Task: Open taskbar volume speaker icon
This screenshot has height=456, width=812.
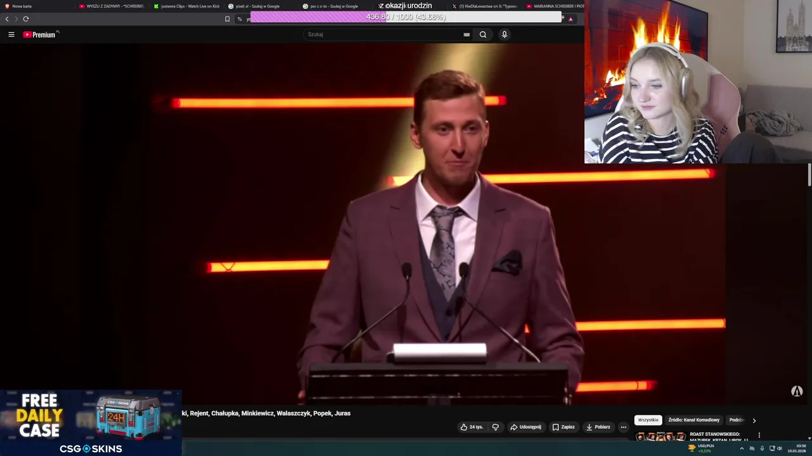Action: coord(780,448)
